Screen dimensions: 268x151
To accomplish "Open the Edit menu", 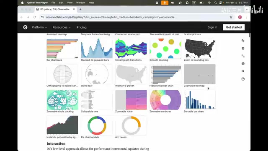I will tap(61, 3).
